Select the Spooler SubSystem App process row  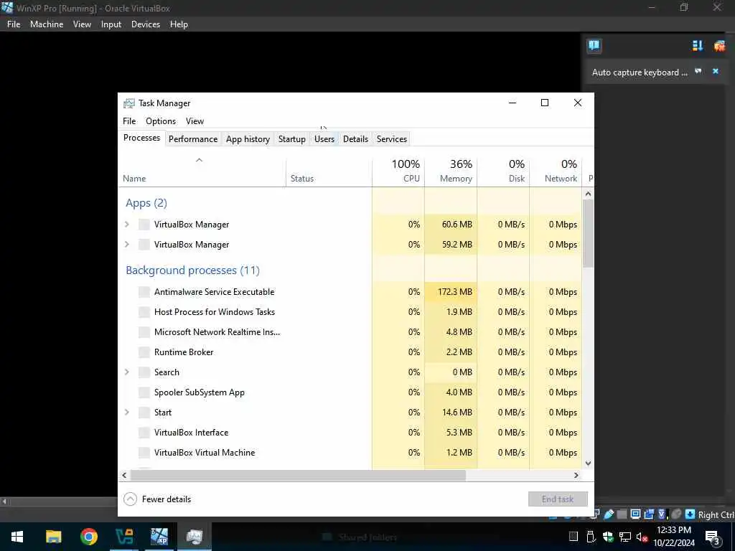tap(350, 392)
